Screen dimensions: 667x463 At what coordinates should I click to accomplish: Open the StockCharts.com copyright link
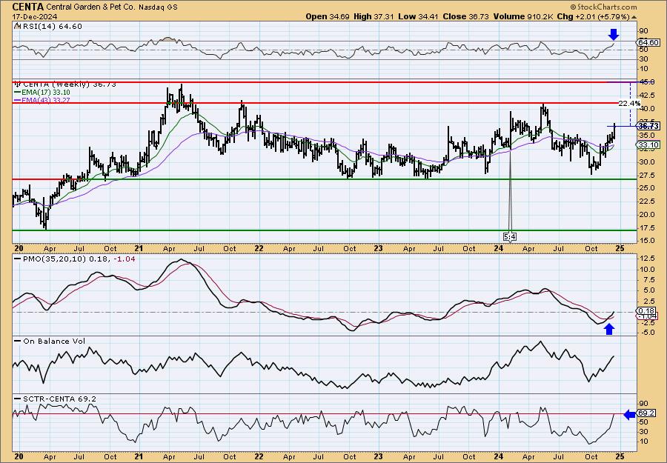[603, 7]
